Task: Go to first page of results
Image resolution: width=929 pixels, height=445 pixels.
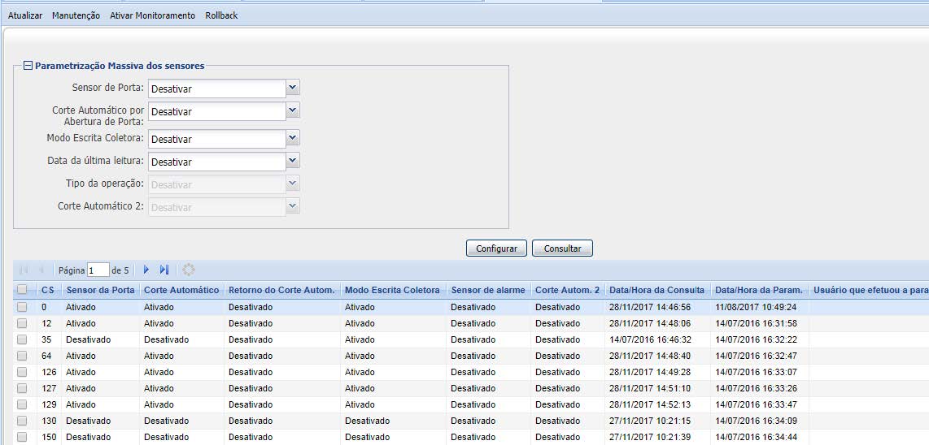Action: pyautogui.click(x=24, y=270)
